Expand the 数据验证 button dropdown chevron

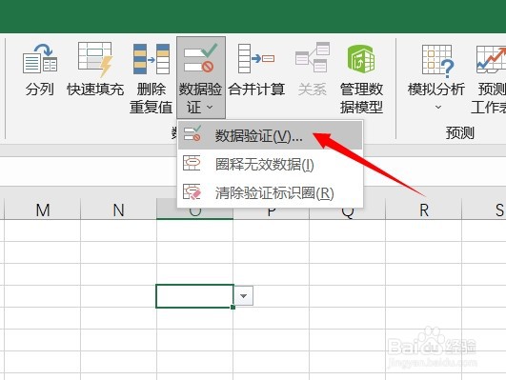click(x=210, y=107)
